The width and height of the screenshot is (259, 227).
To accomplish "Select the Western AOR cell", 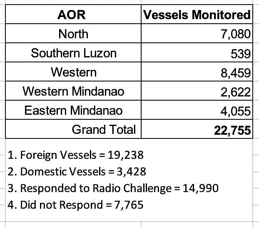I will pos(73,72).
